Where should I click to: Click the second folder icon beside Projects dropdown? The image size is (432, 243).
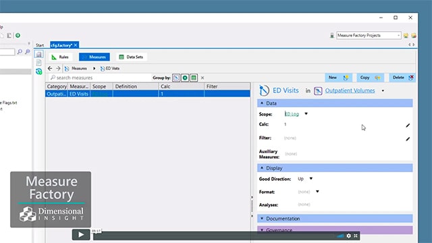[x=414, y=35]
